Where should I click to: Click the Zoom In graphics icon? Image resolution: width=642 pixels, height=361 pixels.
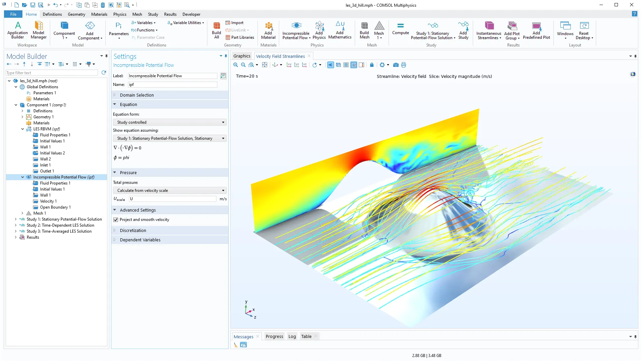coord(236,65)
